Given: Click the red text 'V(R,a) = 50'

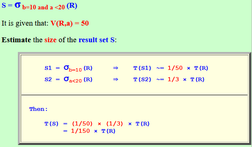Looking at the screenshot, I should coord(69,23).
